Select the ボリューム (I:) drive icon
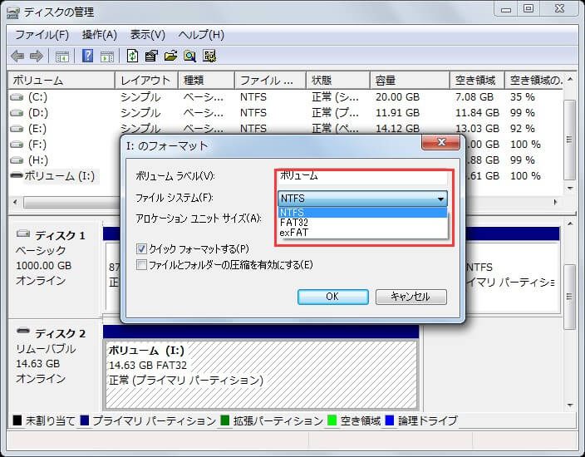 click(17, 175)
